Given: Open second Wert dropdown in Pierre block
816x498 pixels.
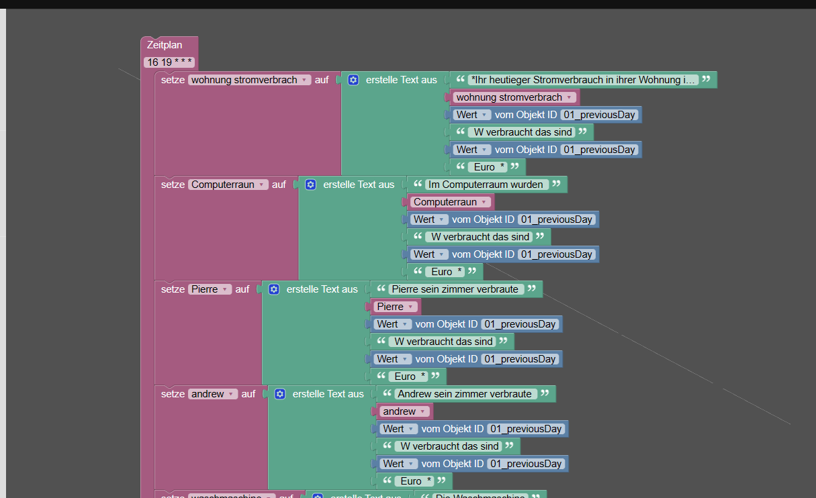Looking at the screenshot, I should click(393, 359).
